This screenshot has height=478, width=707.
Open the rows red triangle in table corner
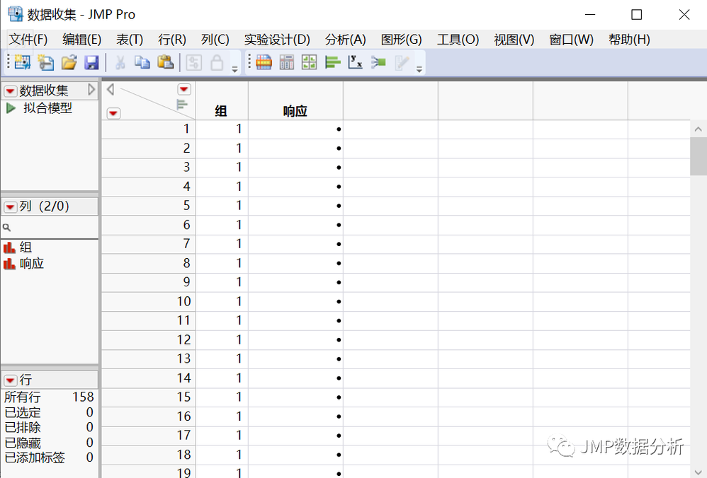click(113, 113)
